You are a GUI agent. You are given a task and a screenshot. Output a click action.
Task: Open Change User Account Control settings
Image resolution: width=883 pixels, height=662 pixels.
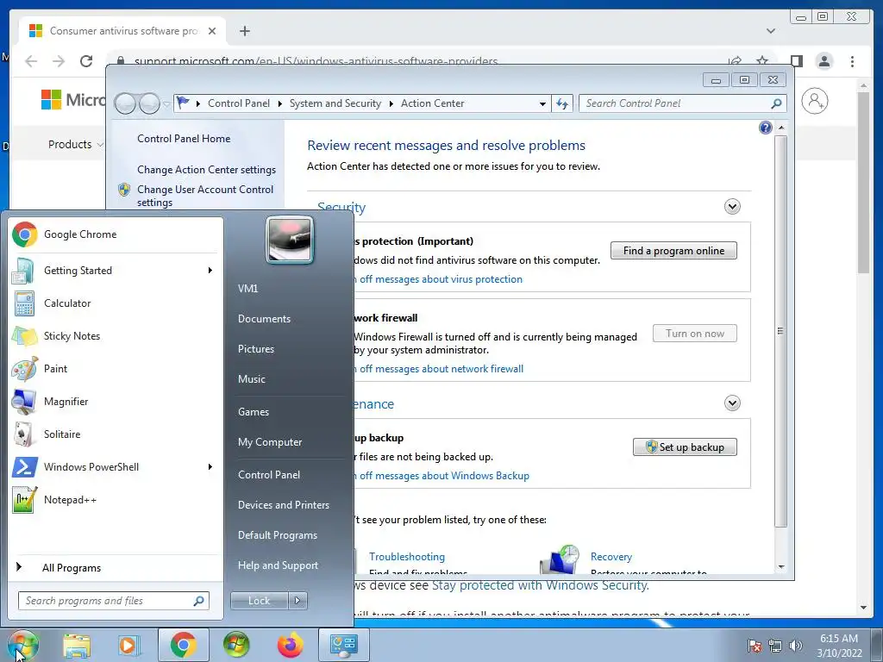click(205, 196)
